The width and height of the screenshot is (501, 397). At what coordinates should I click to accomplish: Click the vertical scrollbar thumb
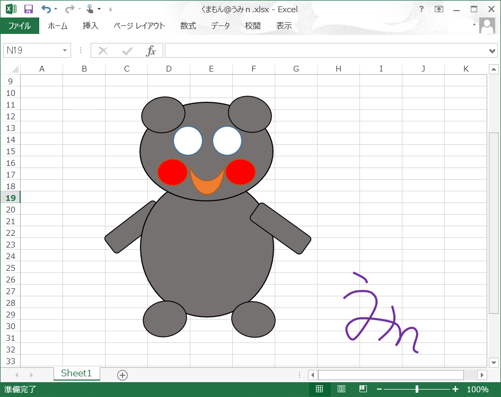coord(494,223)
